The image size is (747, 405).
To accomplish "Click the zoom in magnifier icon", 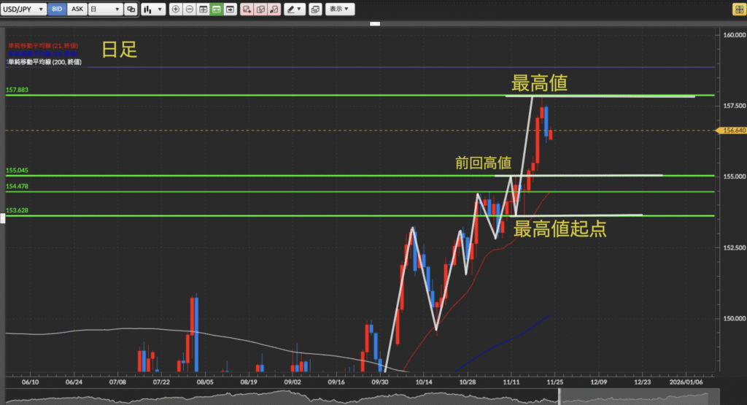I will (x=176, y=9).
